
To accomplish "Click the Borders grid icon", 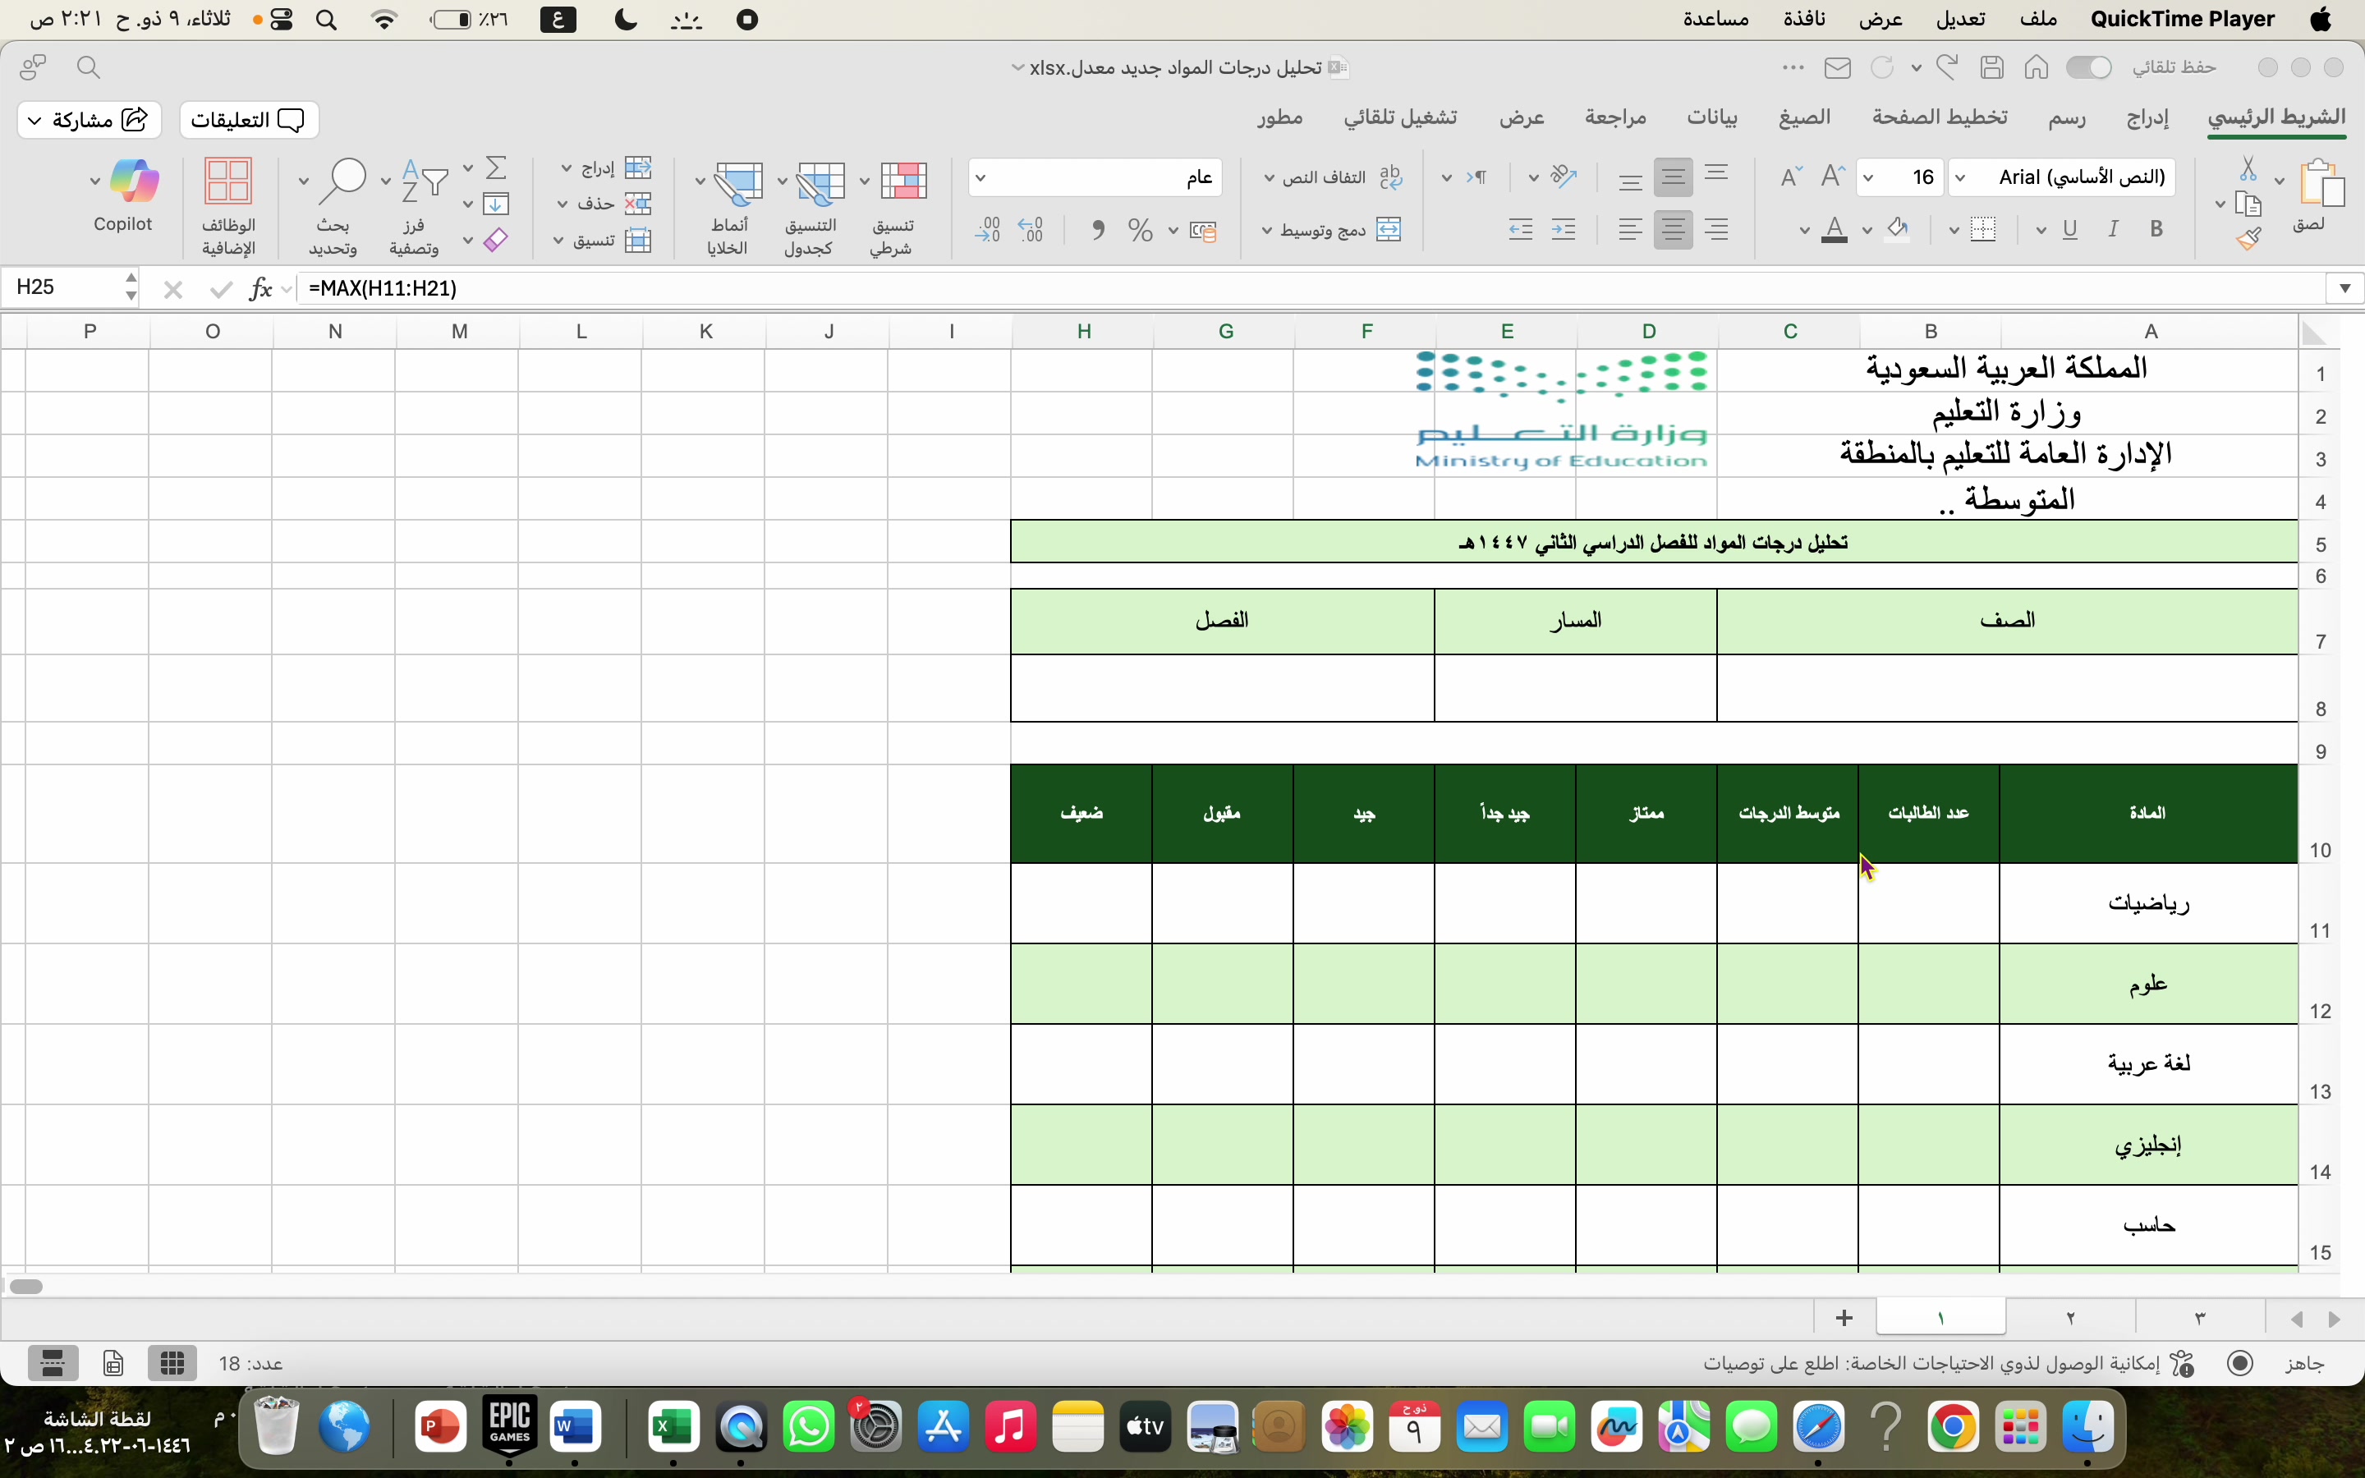I will coord(1983,230).
